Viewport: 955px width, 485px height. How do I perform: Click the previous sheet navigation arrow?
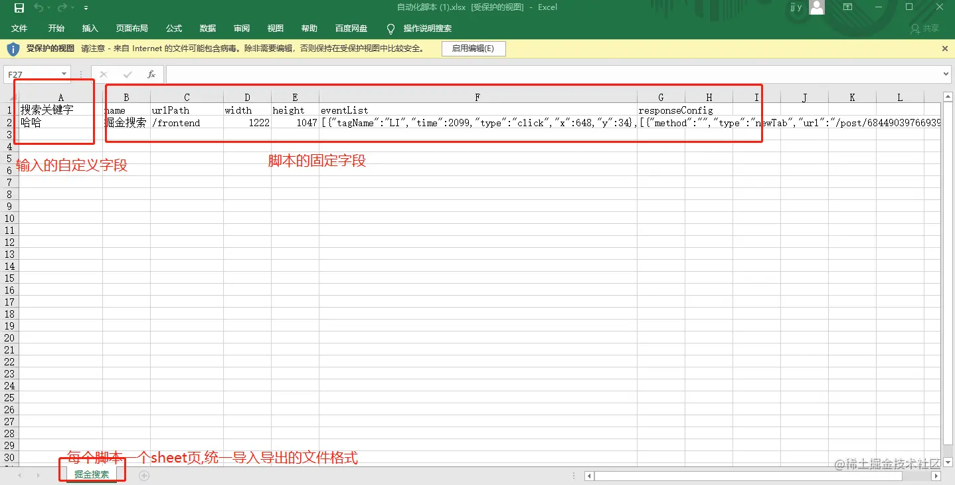pos(19,475)
